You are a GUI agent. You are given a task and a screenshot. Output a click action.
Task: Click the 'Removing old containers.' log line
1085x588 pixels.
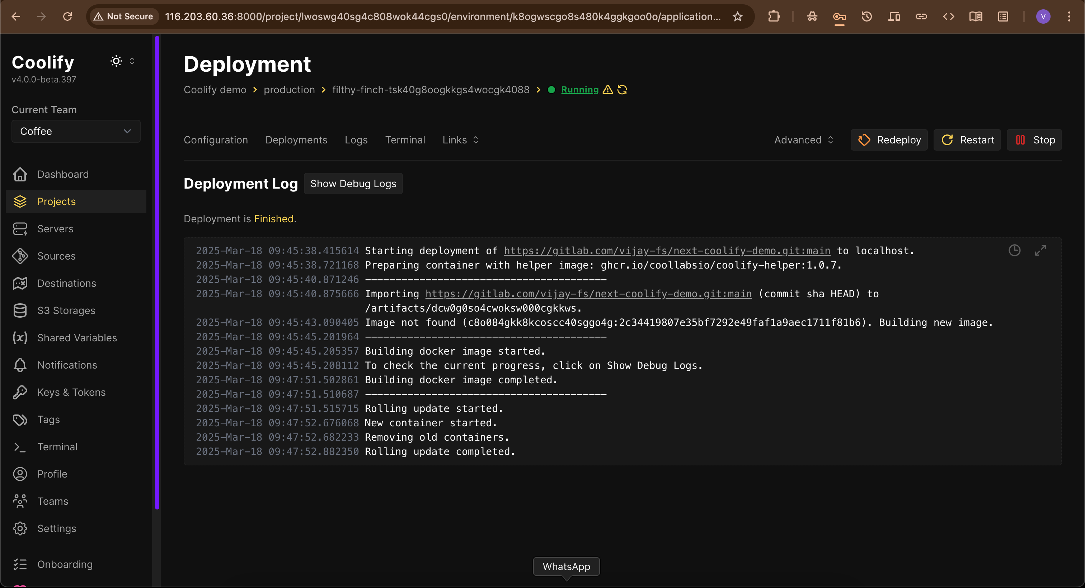[x=437, y=437]
